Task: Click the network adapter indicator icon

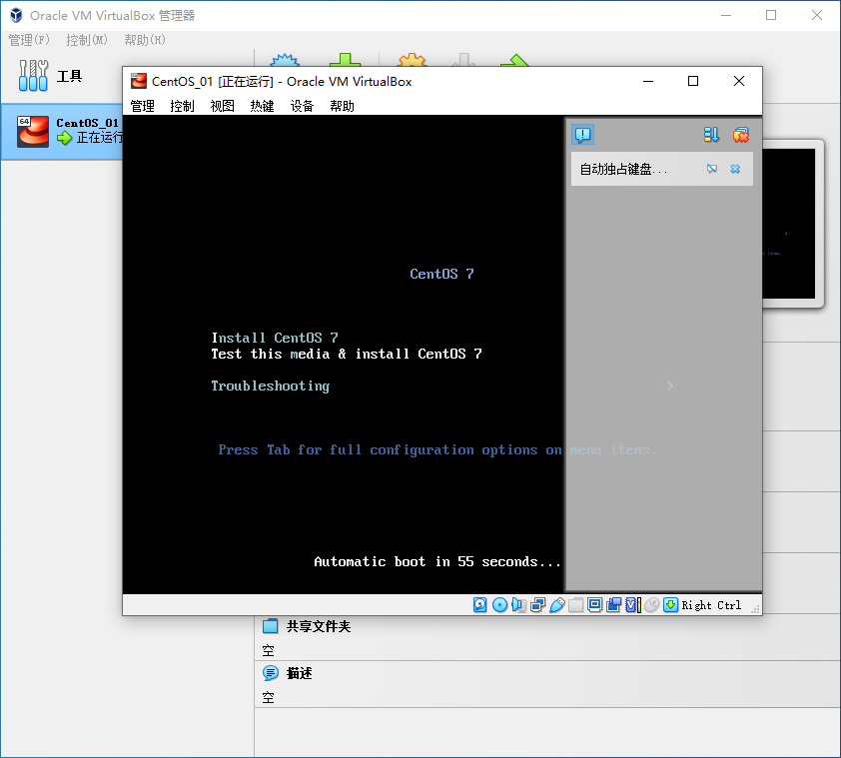Action: (x=538, y=605)
